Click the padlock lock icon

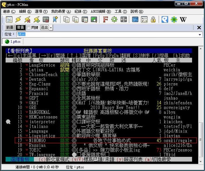click(153, 20)
